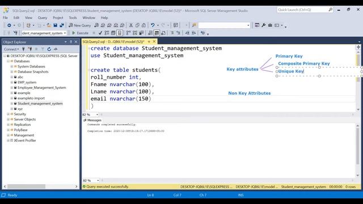
Task: Open the File menu
Action: 5,18
